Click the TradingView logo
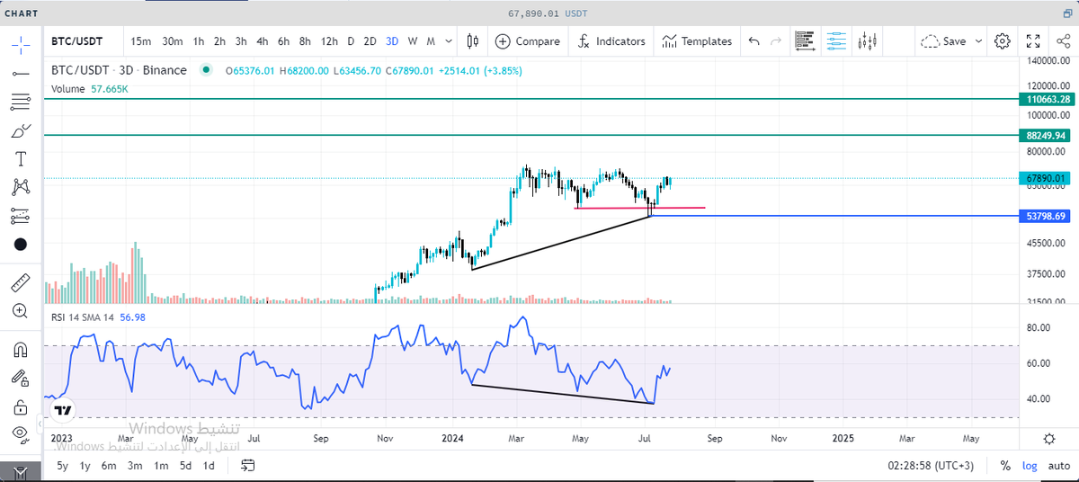Screen dimensions: 1079x482 62,410
